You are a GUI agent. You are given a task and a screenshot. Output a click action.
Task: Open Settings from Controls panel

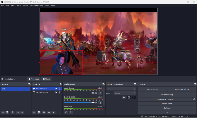(167, 108)
